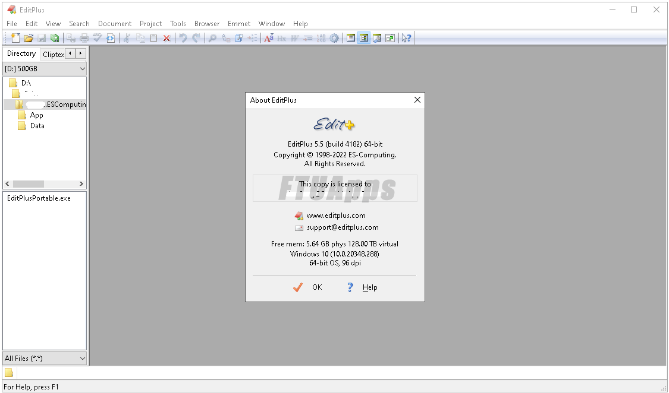Click the Find magnifier icon
This screenshot has height=393, width=669.
[x=212, y=38]
